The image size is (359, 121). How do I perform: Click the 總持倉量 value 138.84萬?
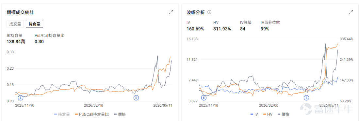tap(16, 42)
